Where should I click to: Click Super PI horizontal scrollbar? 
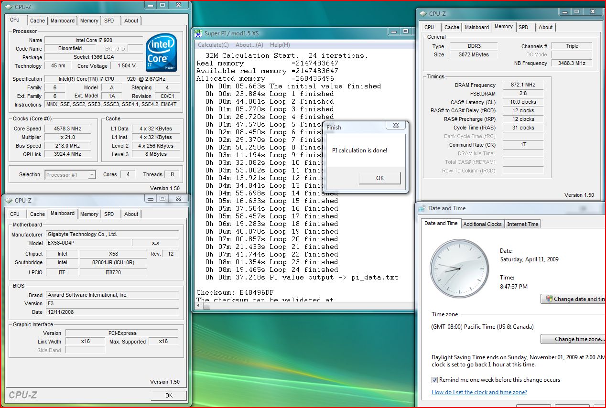304,307
